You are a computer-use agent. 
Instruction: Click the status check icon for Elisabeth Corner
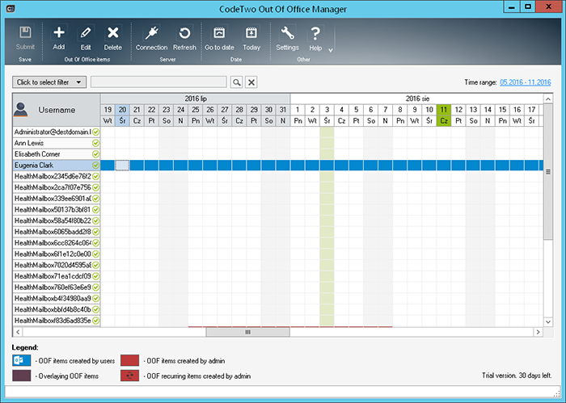pyautogui.click(x=95, y=154)
